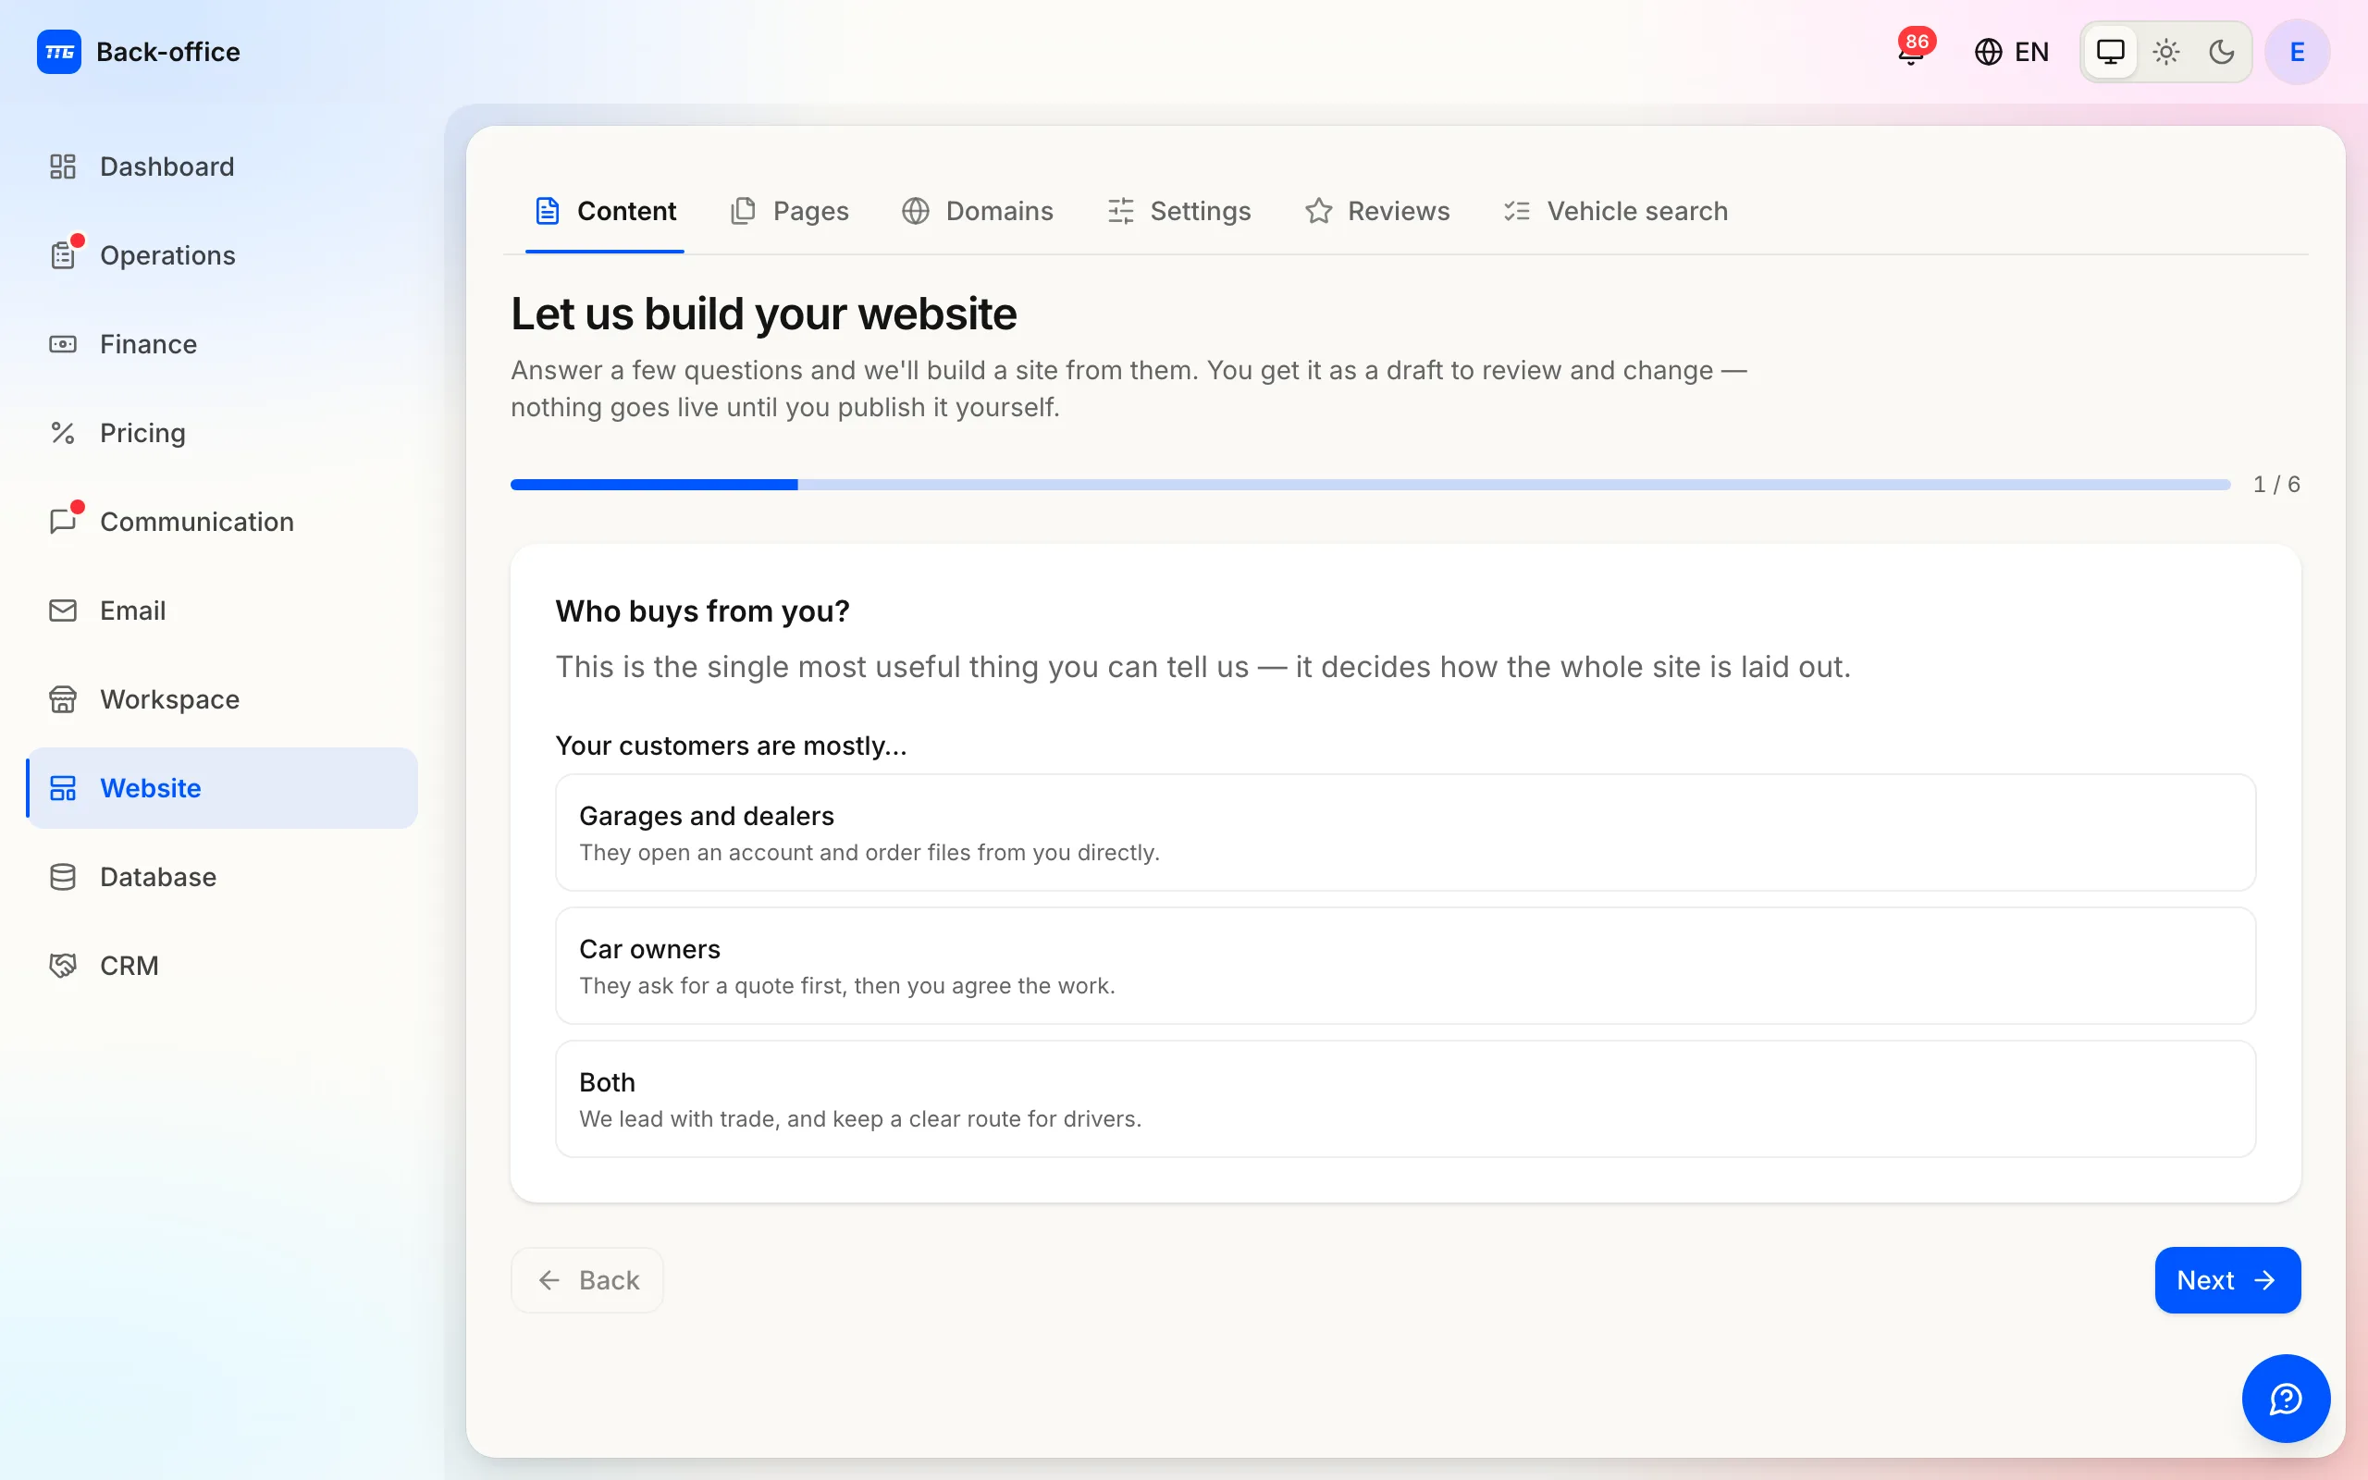
Task: Click the Settings tab sliders icon
Action: point(1120,212)
